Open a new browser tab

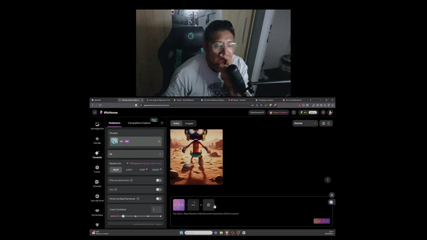311,100
